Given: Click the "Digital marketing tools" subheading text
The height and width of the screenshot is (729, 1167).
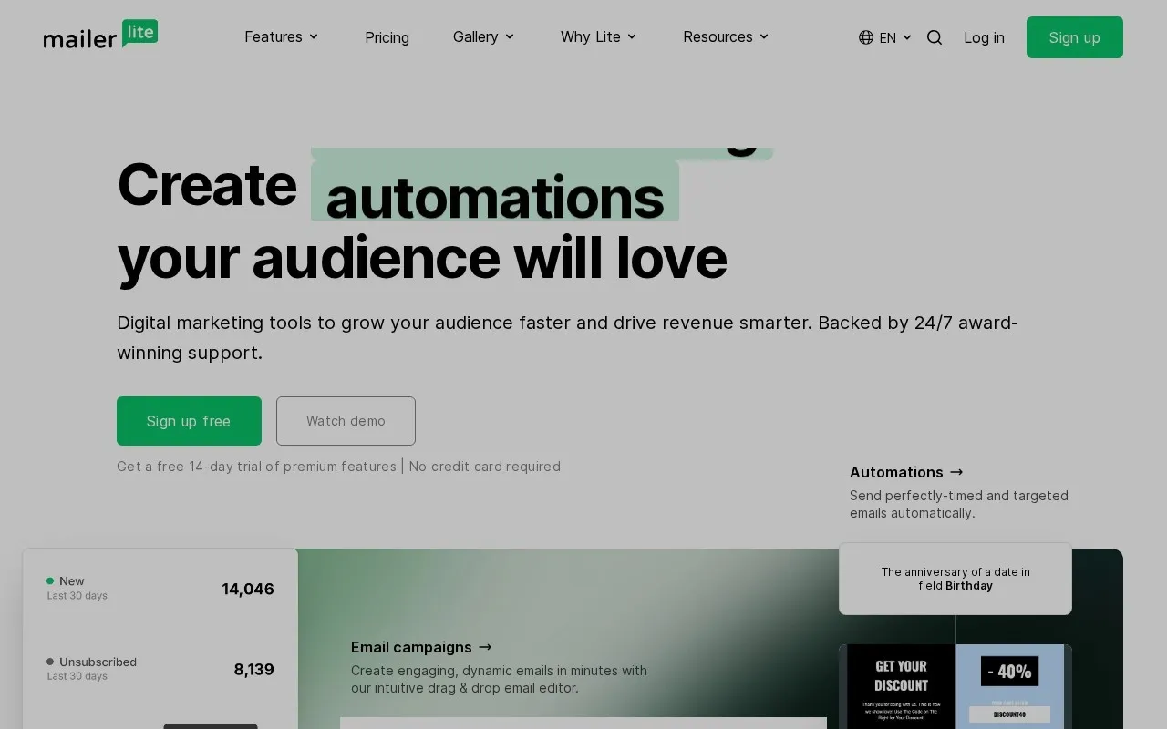Looking at the screenshot, I should click(x=567, y=337).
